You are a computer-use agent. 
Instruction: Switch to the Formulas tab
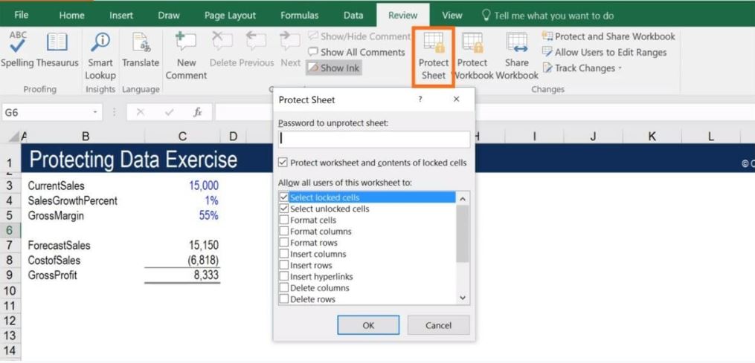[300, 16]
